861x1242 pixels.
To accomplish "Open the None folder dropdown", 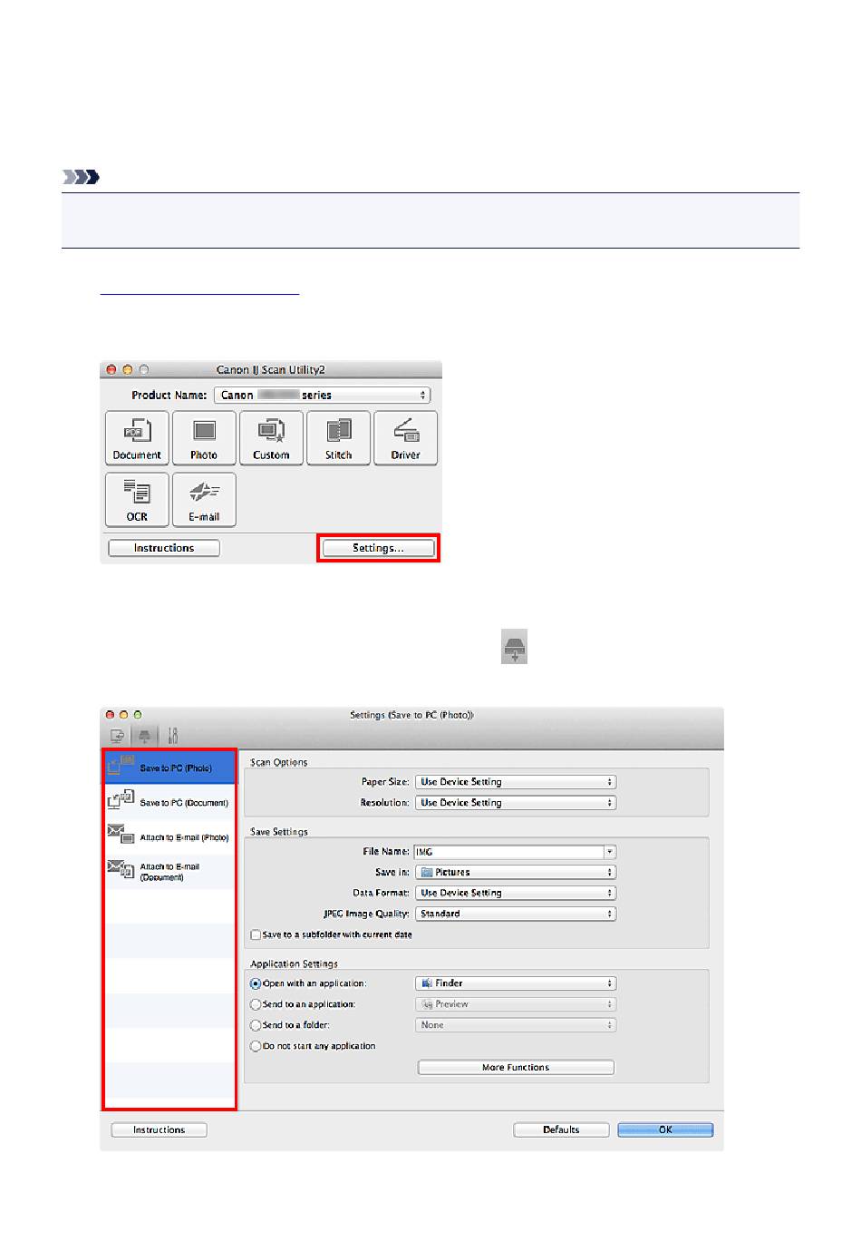I will point(516,1025).
